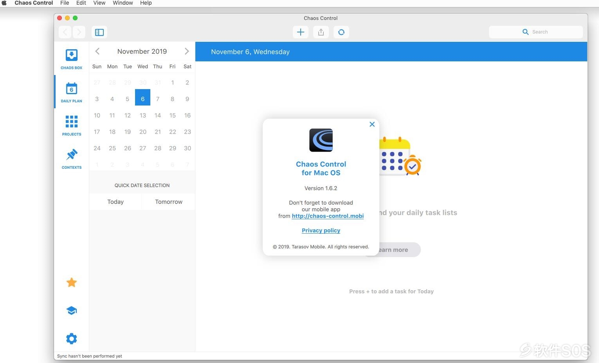Image resolution: width=599 pixels, height=363 pixels.
Task: Open the chaos-control.mobi link
Action: coord(328,216)
